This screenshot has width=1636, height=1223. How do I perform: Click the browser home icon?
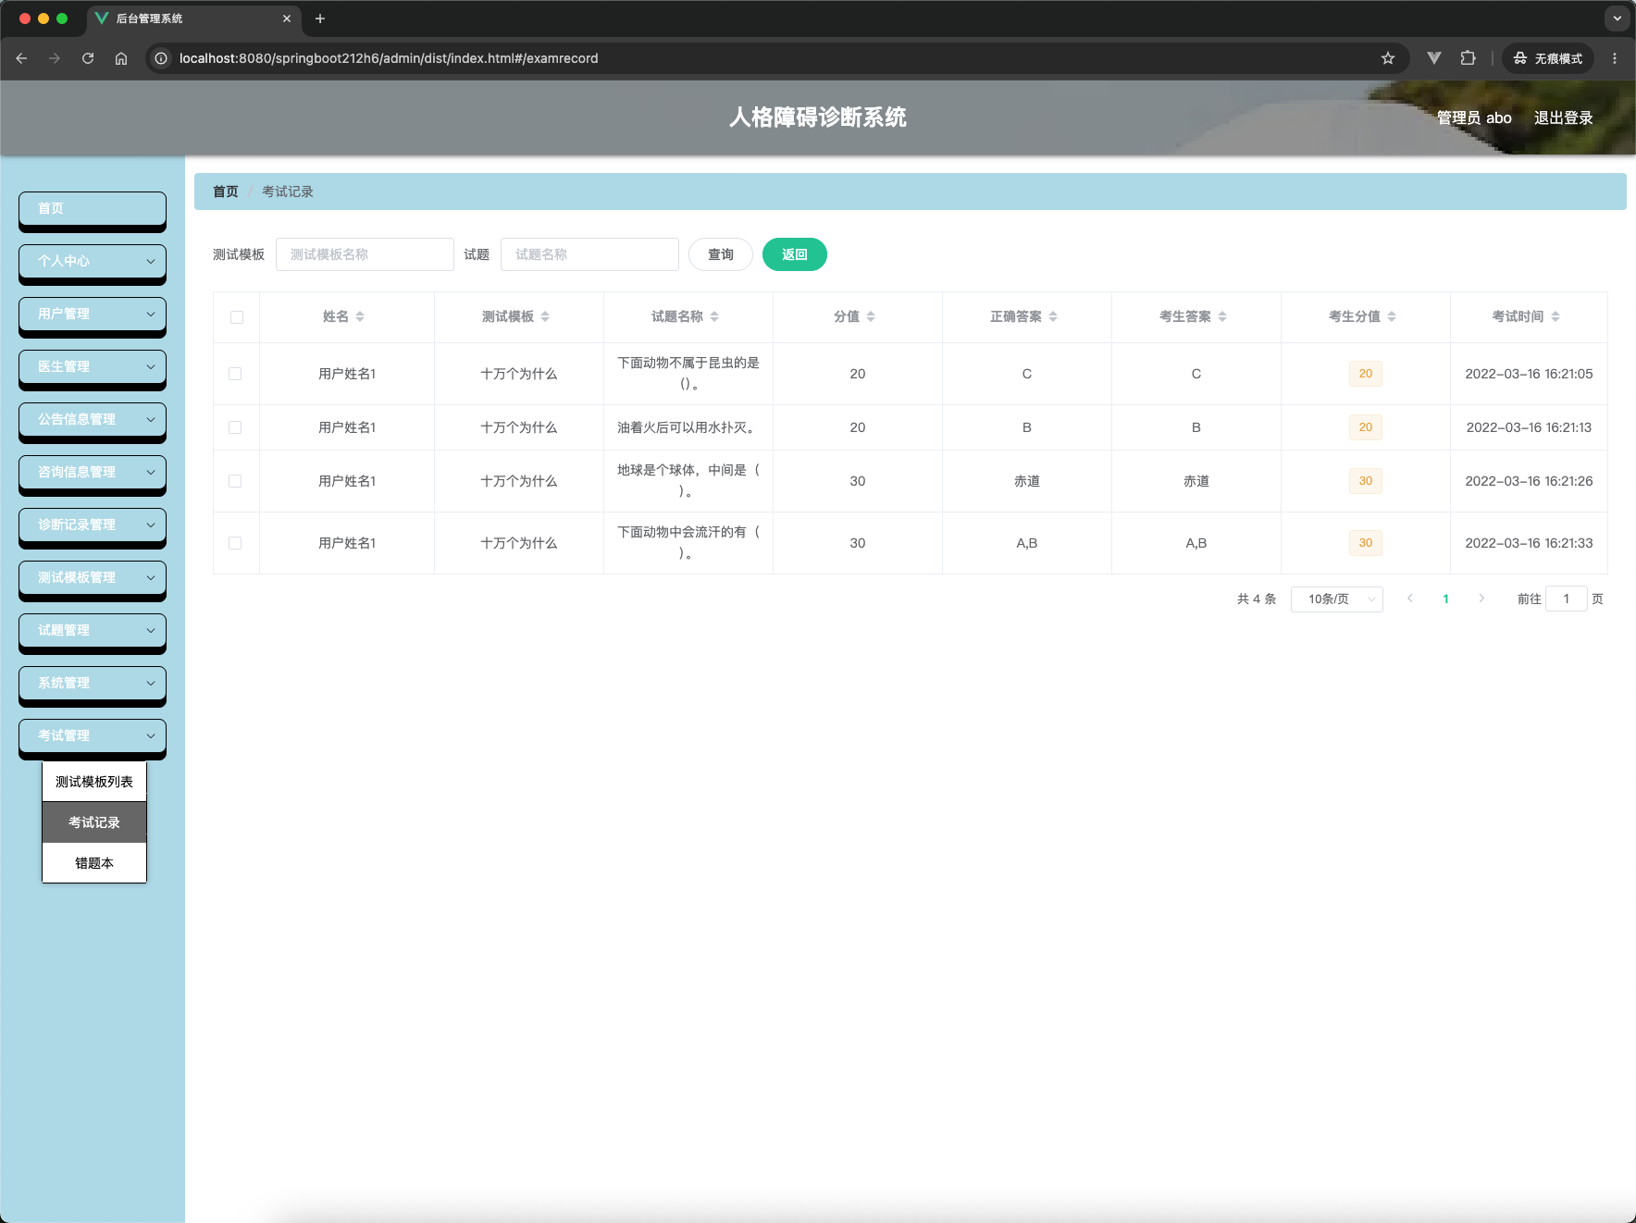pos(121,58)
